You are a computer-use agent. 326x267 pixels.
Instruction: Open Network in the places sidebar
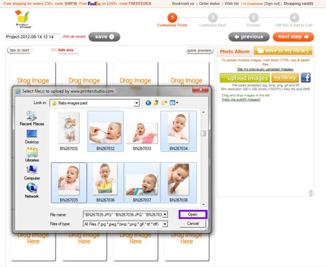[x=32, y=190]
